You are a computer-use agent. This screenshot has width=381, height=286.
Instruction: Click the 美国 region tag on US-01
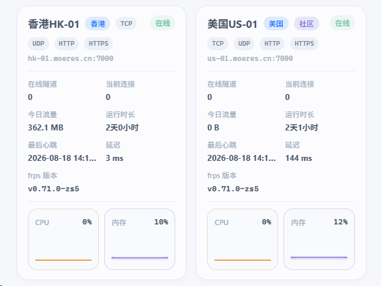(x=276, y=24)
